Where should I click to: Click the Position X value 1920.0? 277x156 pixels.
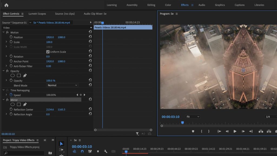click(x=50, y=37)
